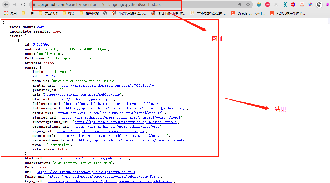This screenshot has width=330, height=183.
Task: Open the 学习强国挑战答题 bookmark
Action: [x=208, y=13]
